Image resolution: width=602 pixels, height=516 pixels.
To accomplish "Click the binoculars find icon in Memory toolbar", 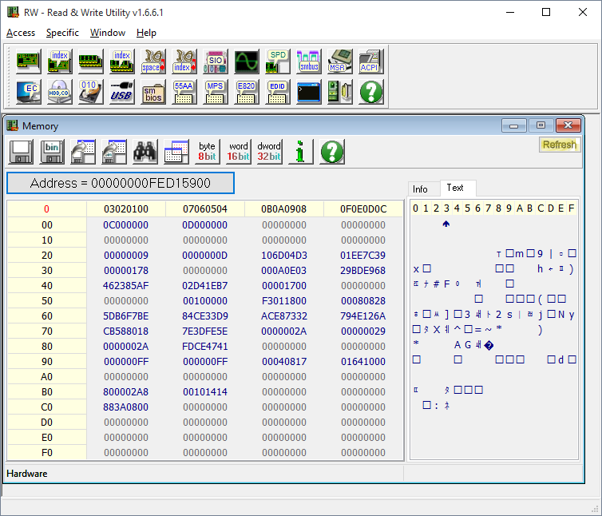I will pos(145,152).
